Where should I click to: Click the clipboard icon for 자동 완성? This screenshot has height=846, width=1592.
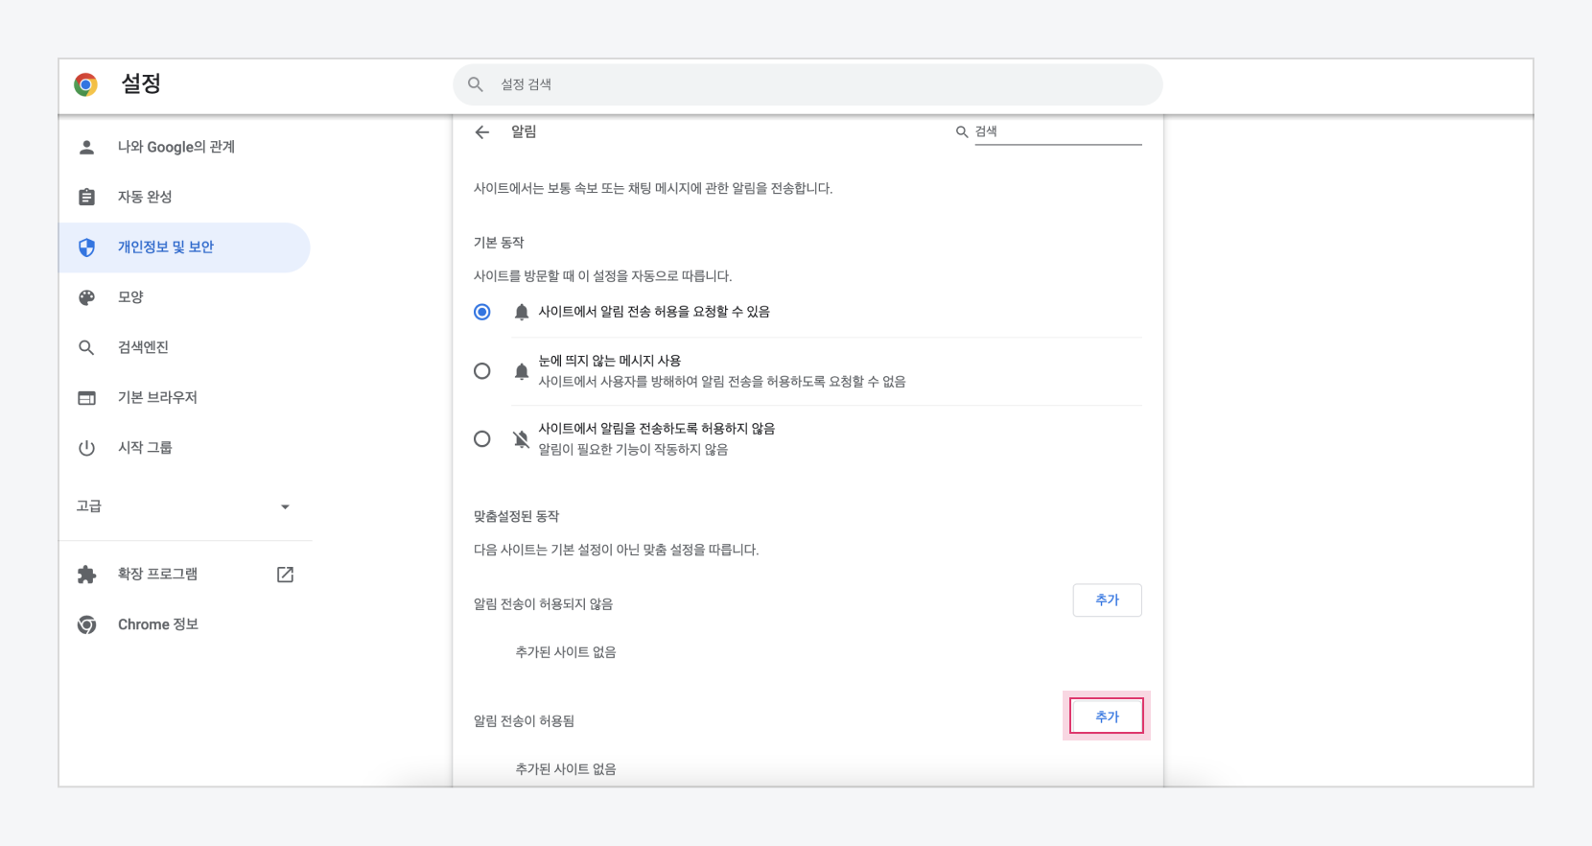86,197
